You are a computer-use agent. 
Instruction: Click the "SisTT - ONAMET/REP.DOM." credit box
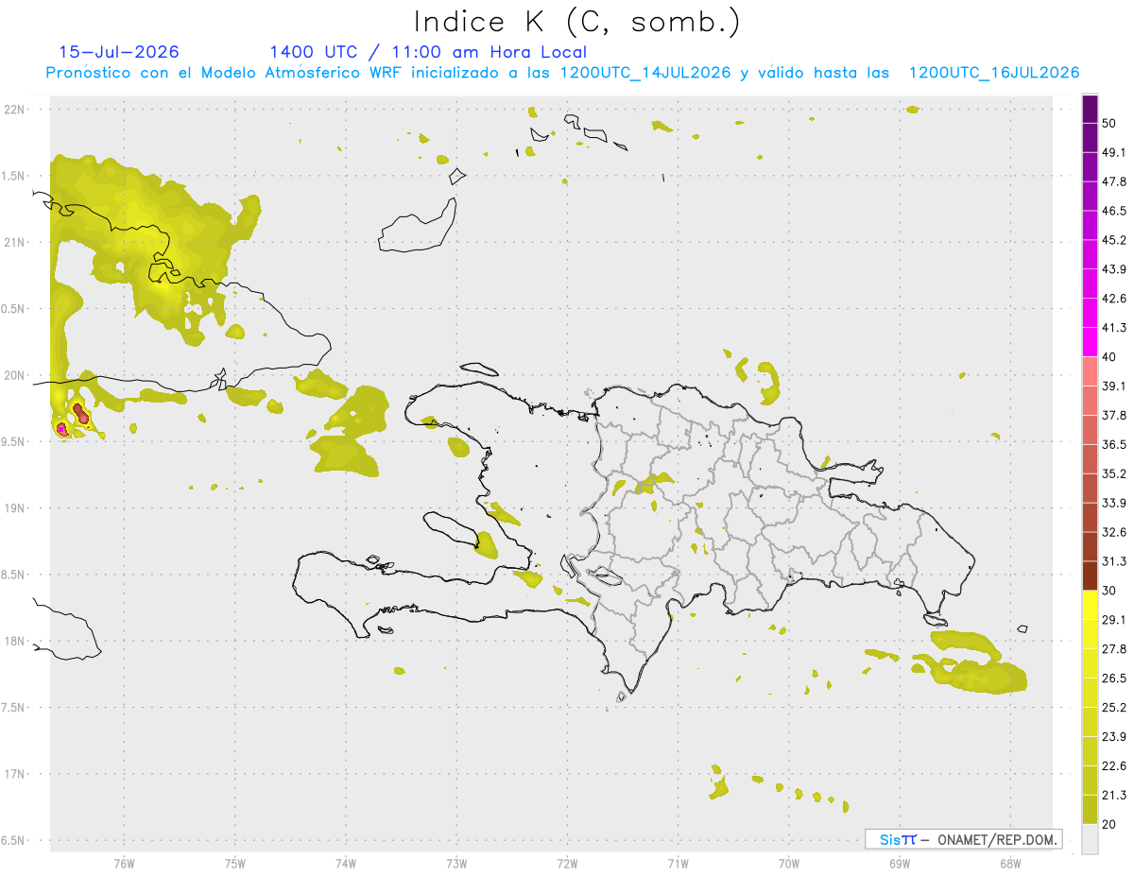pyautogui.click(x=963, y=839)
